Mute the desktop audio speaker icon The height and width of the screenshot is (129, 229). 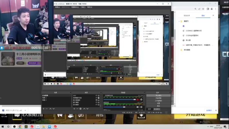pyautogui.click(x=138, y=107)
